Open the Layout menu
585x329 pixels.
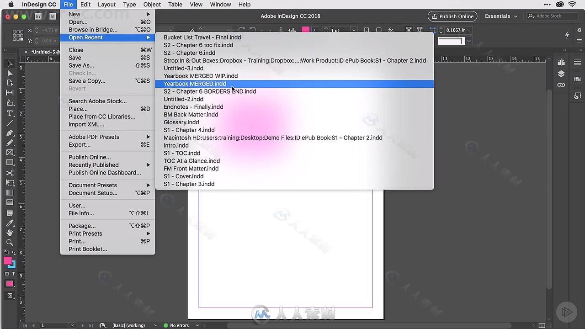tap(106, 4)
